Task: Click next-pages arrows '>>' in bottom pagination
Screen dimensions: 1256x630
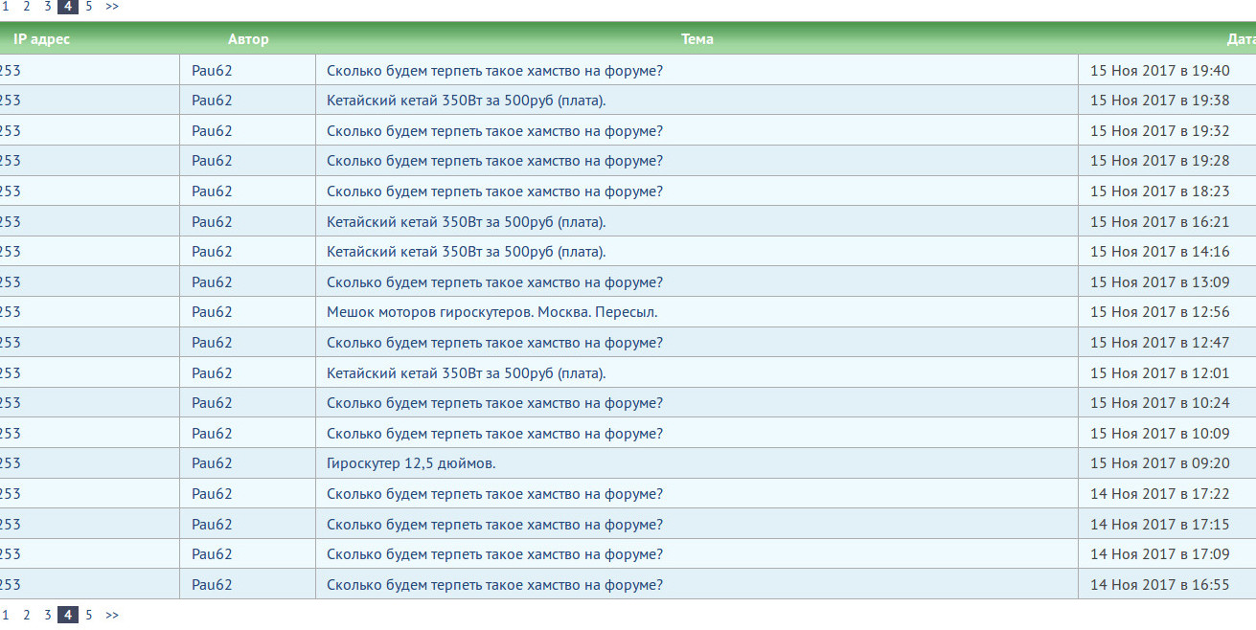Action: pos(112,615)
